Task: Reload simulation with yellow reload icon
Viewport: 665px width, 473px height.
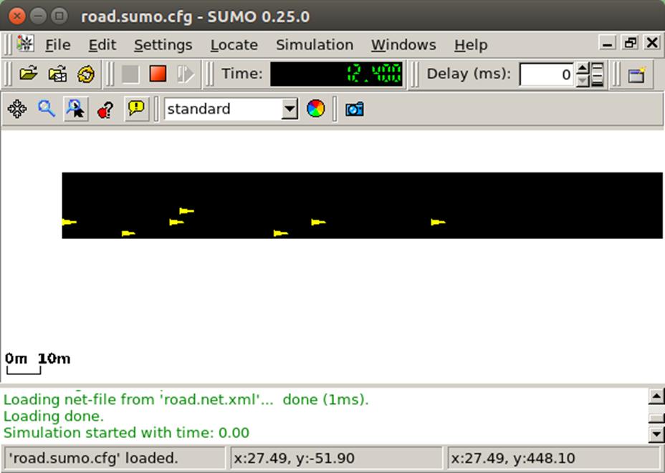Action: [x=86, y=74]
